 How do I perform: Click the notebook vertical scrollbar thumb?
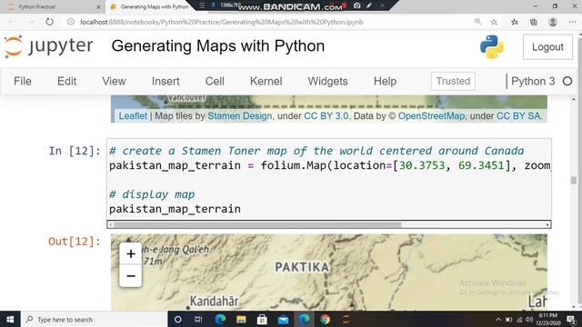[x=574, y=180]
